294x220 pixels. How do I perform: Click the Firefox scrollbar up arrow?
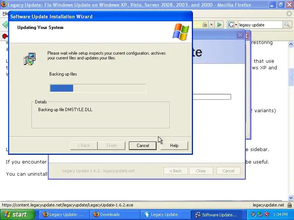pyautogui.click(x=291, y=44)
